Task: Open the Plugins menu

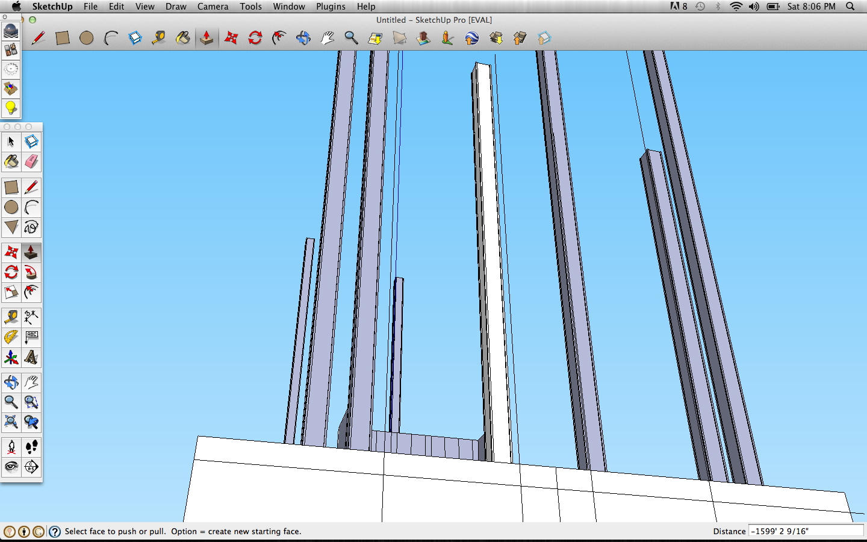Action: pyautogui.click(x=331, y=7)
